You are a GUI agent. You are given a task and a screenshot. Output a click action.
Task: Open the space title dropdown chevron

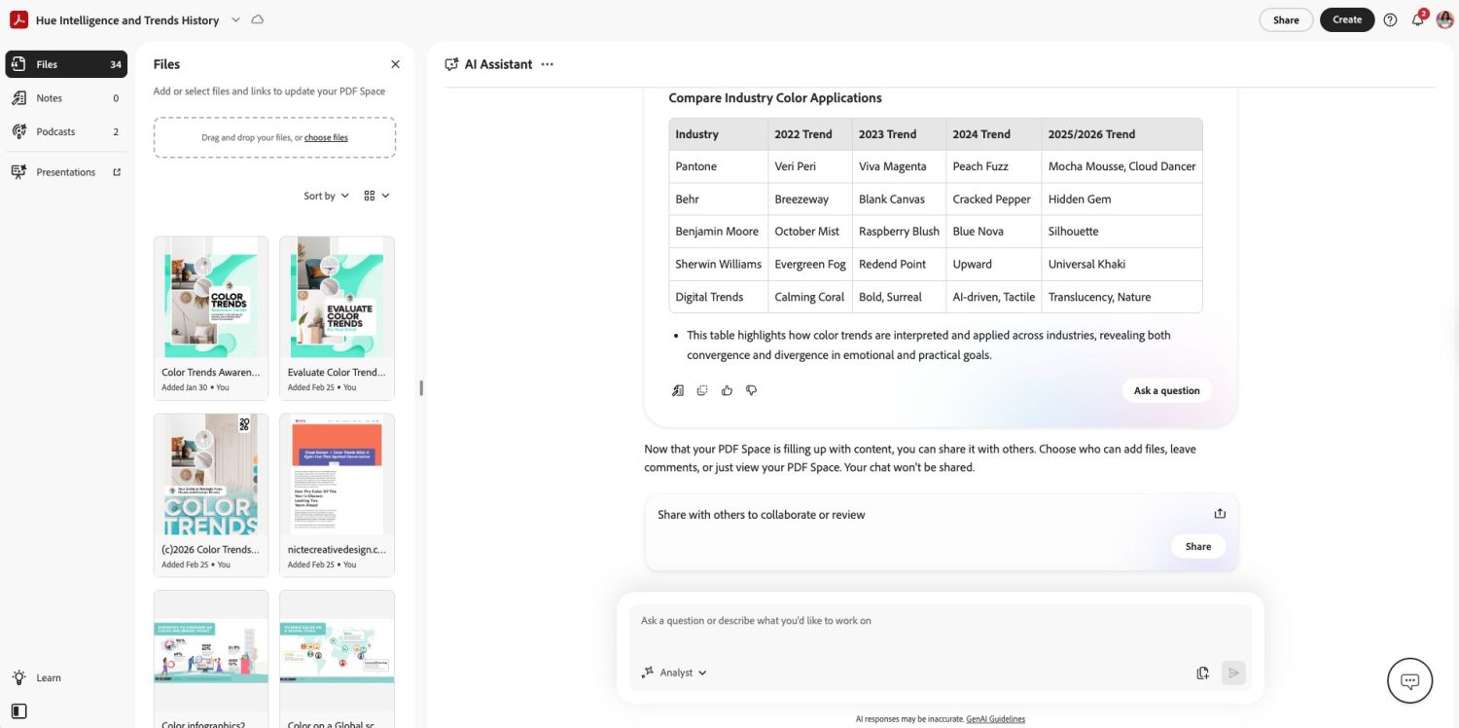click(x=235, y=19)
